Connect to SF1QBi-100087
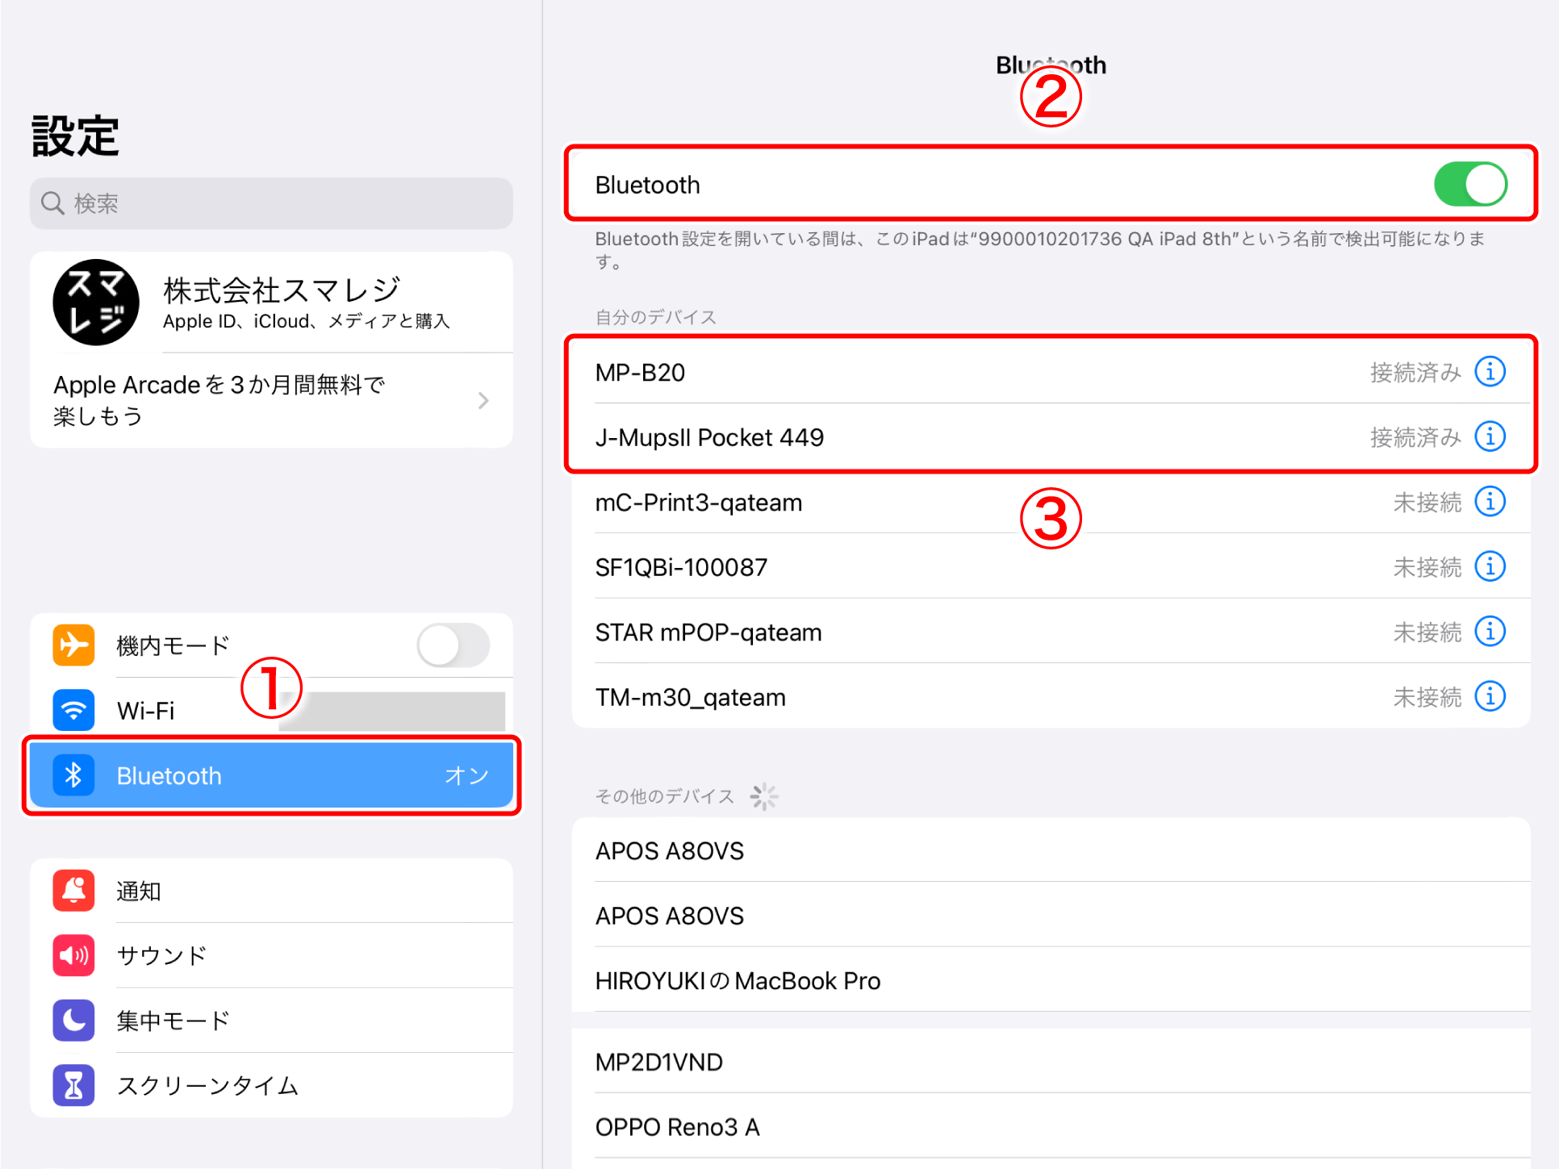 (1051, 566)
